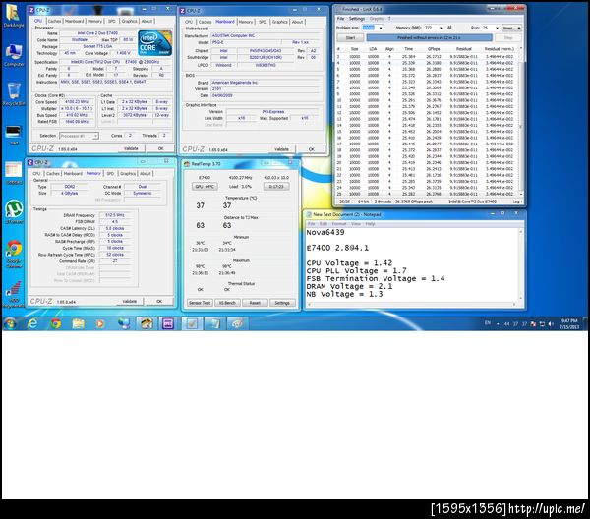
Task: Click the taskbar clock showing 9:47 PM
Action: 569,323
